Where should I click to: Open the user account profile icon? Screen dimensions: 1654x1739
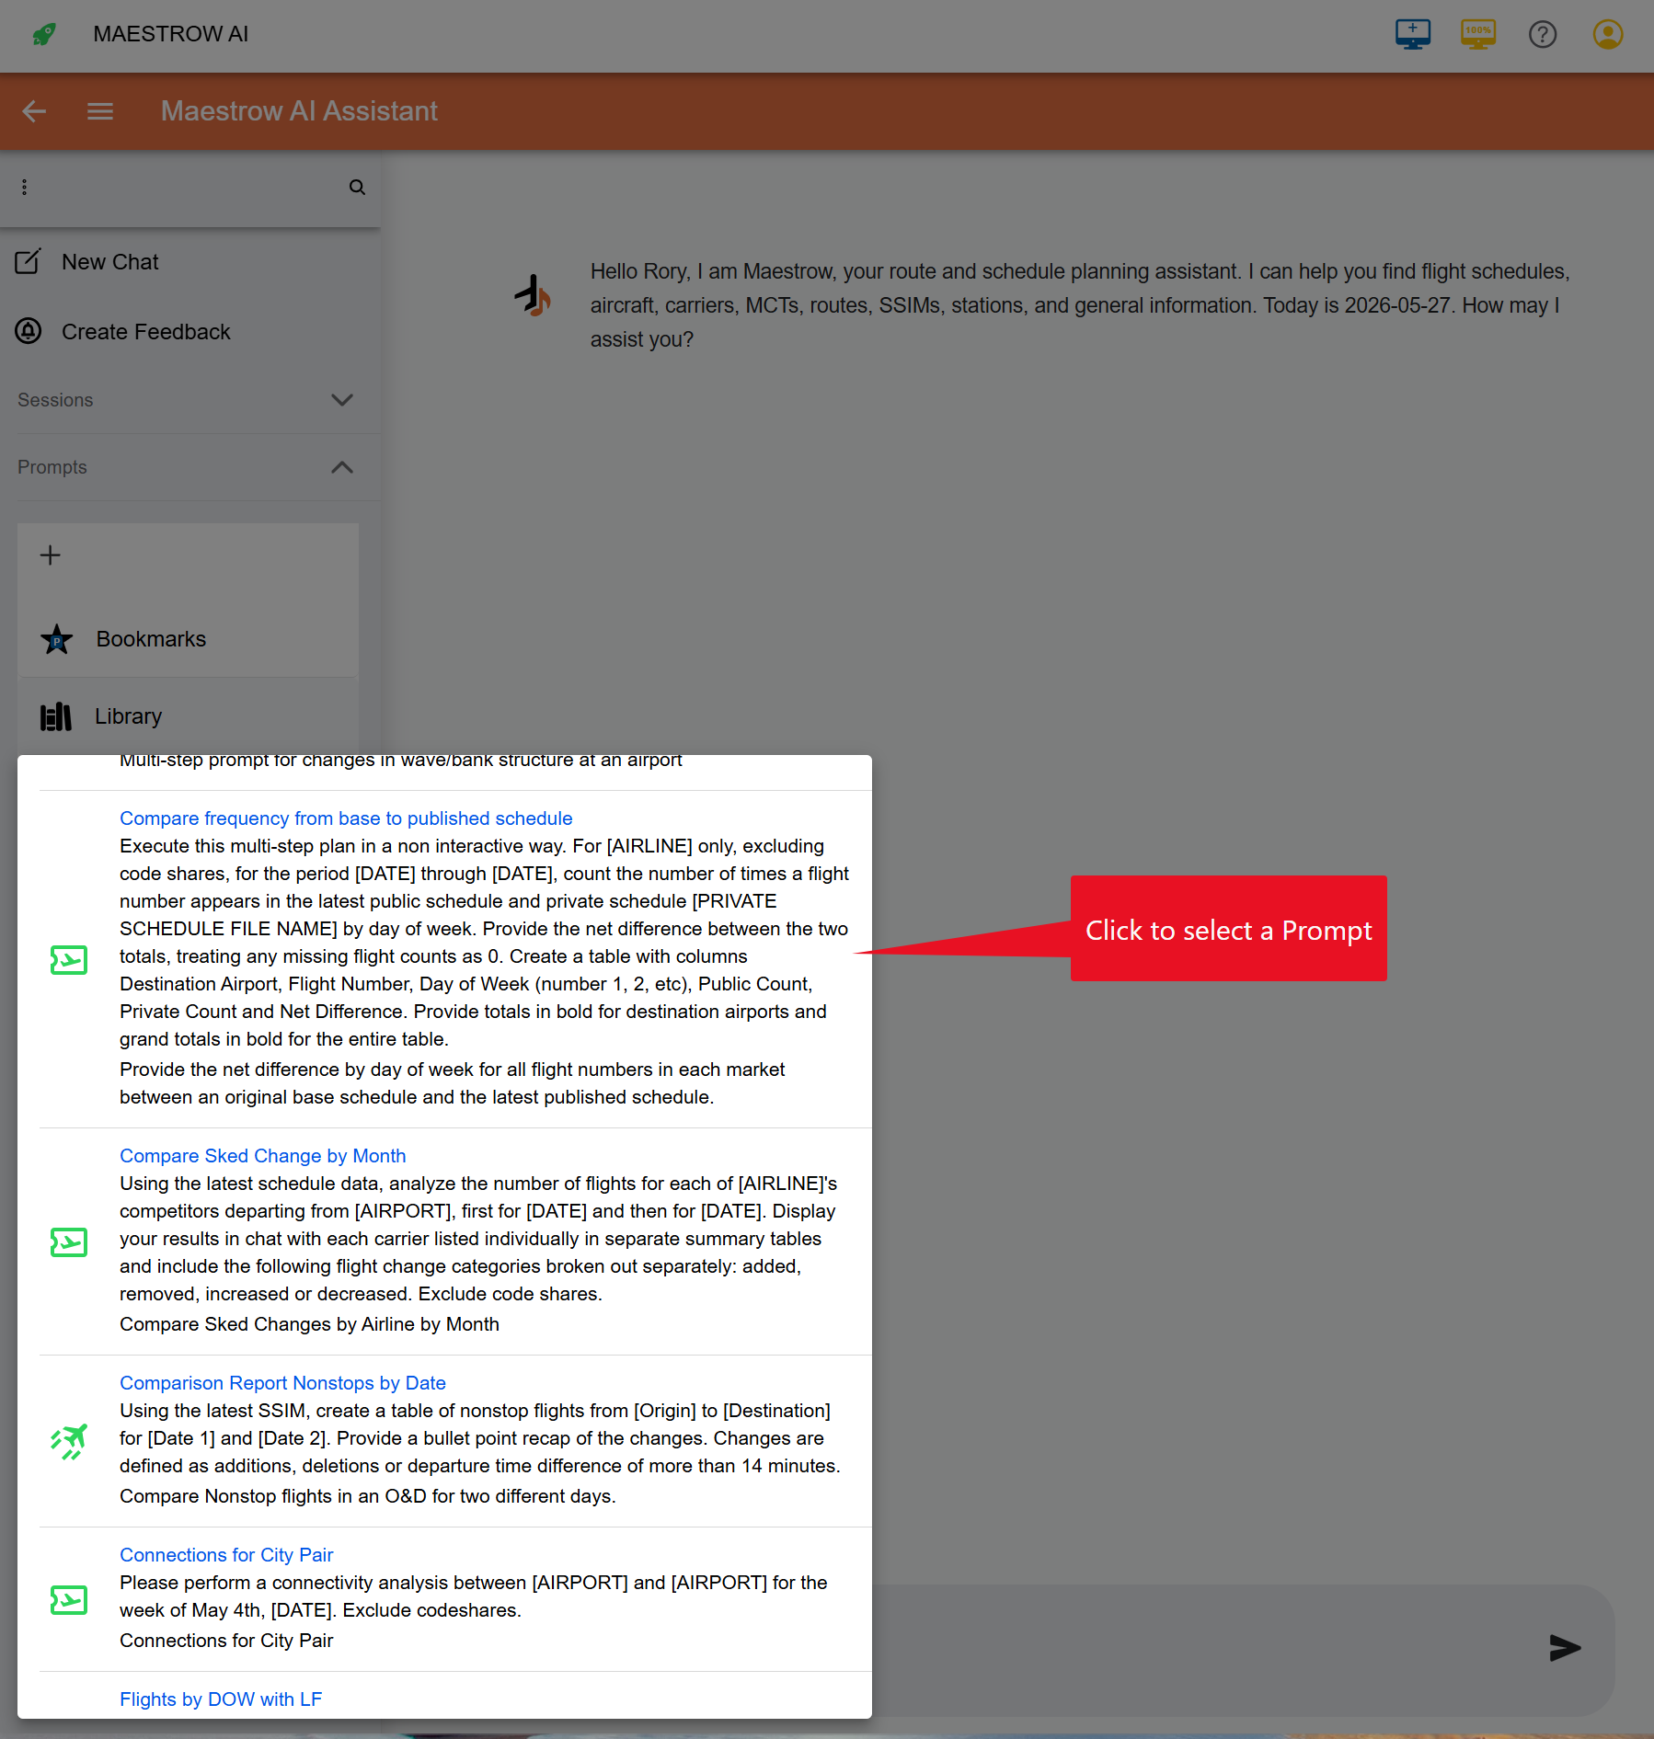click(x=1608, y=34)
